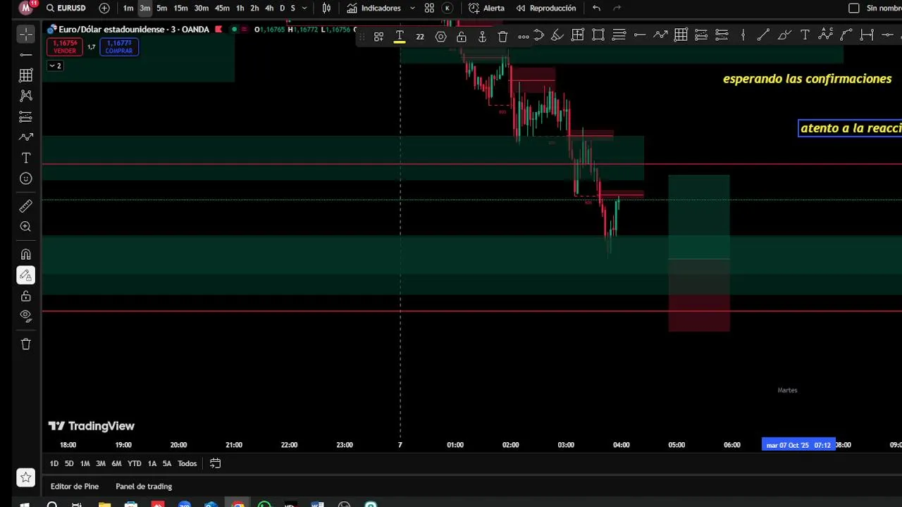This screenshot has width=902, height=507.
Task: Open go-to-date calendar icon
Action: (x=216, y=463)
